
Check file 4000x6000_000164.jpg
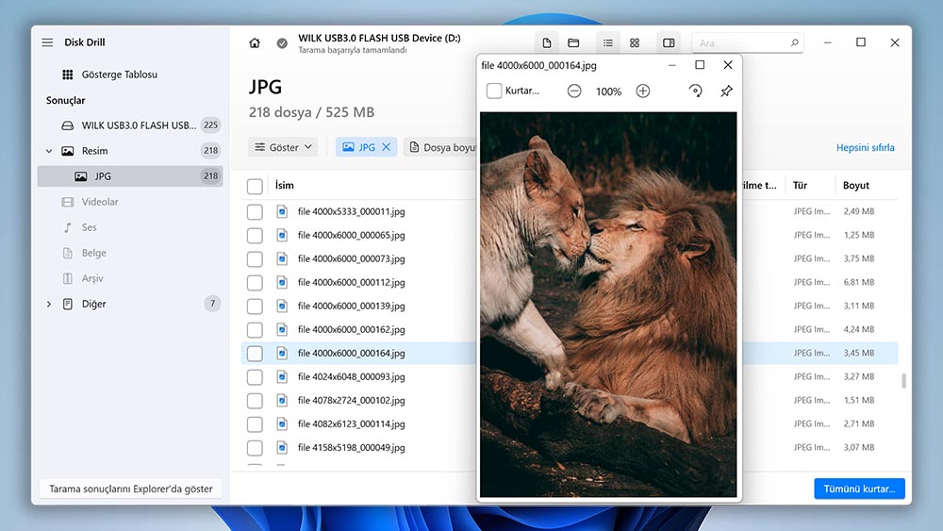click(255, 353)
